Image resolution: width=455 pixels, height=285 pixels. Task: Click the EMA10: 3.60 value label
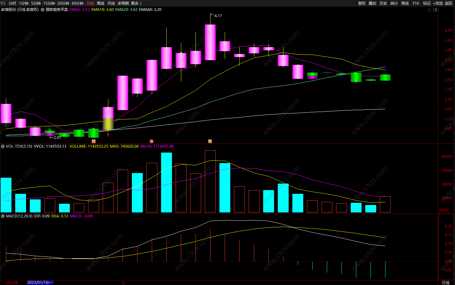pyautogui.click(x=102, y=10)
